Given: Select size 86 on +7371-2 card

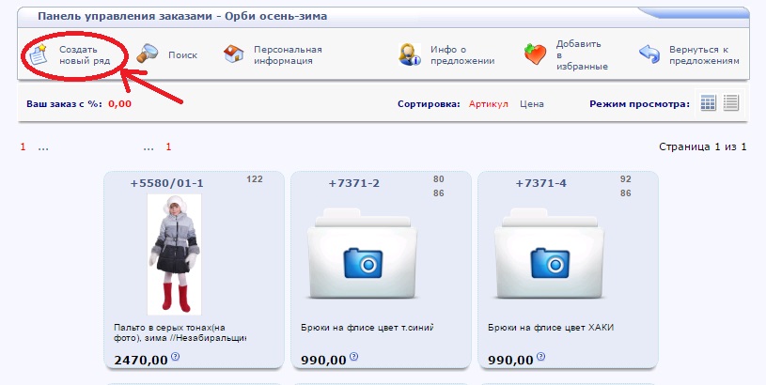Looking at the screenshot, I should (x=438, y=193).
